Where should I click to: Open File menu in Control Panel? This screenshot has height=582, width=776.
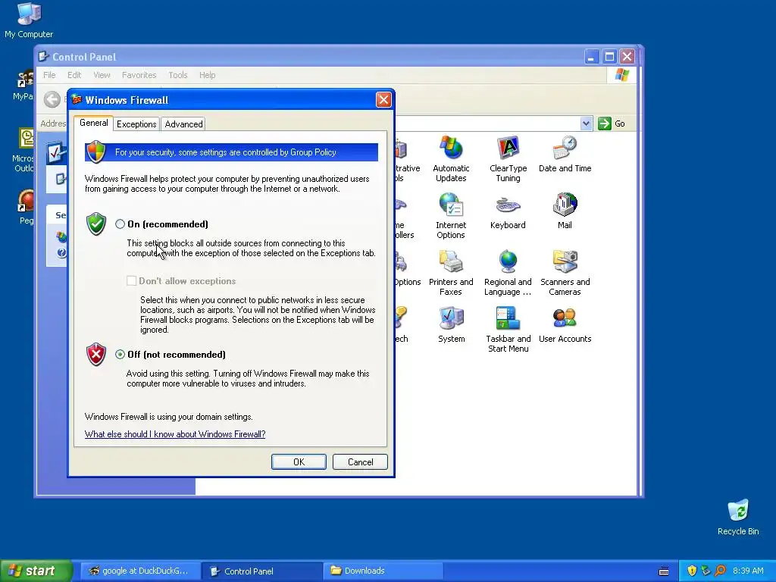(49, 75)
